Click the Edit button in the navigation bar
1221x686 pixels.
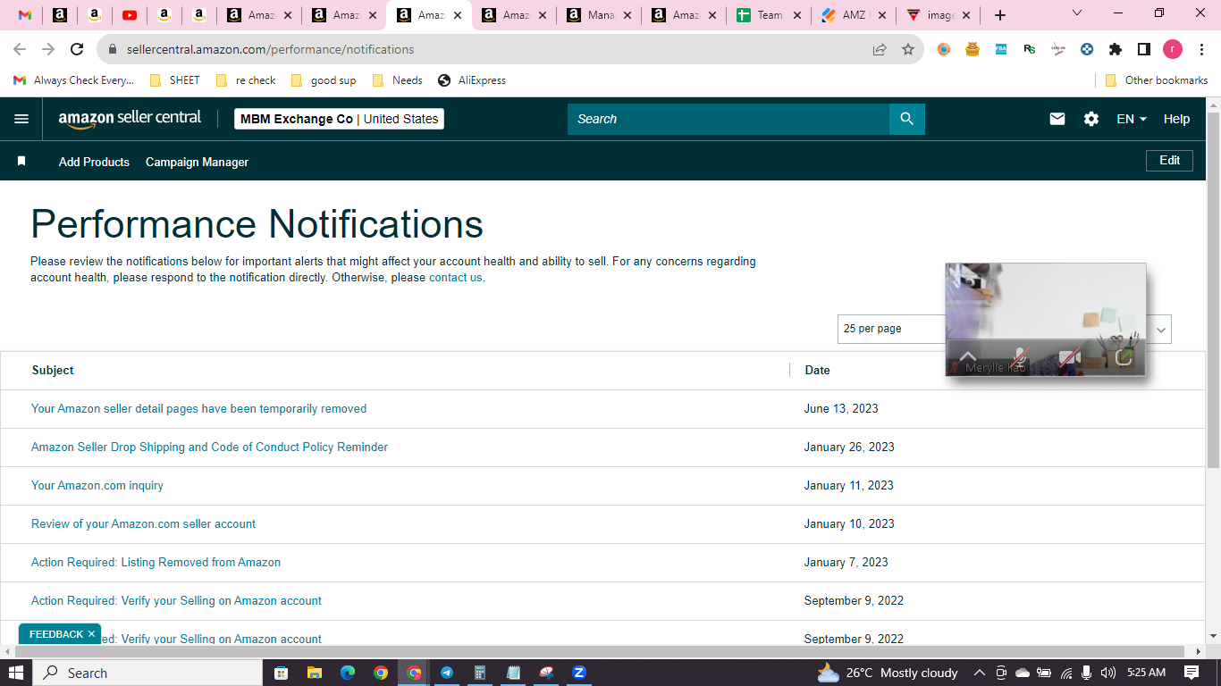coord(1169,161)
